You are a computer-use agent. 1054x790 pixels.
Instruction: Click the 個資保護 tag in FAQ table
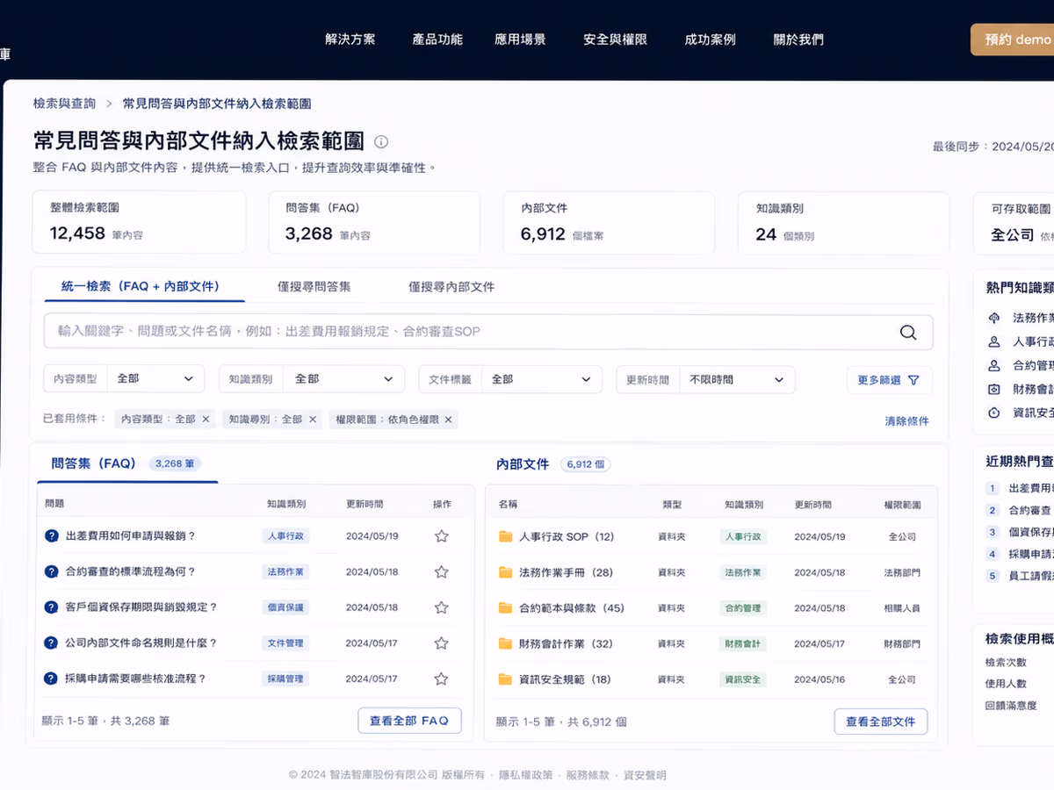point(285,607)
